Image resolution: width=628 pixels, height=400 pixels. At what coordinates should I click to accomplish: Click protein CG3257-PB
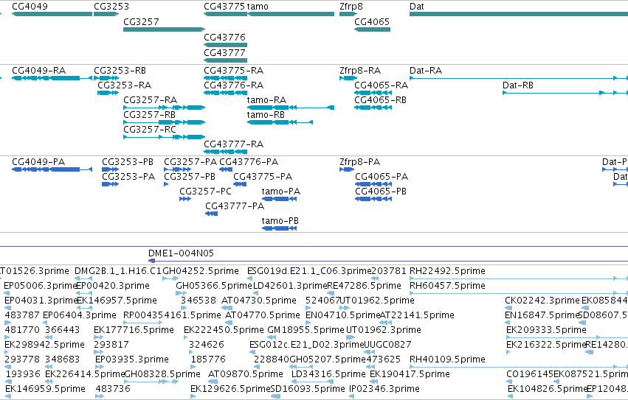[190, 177]
